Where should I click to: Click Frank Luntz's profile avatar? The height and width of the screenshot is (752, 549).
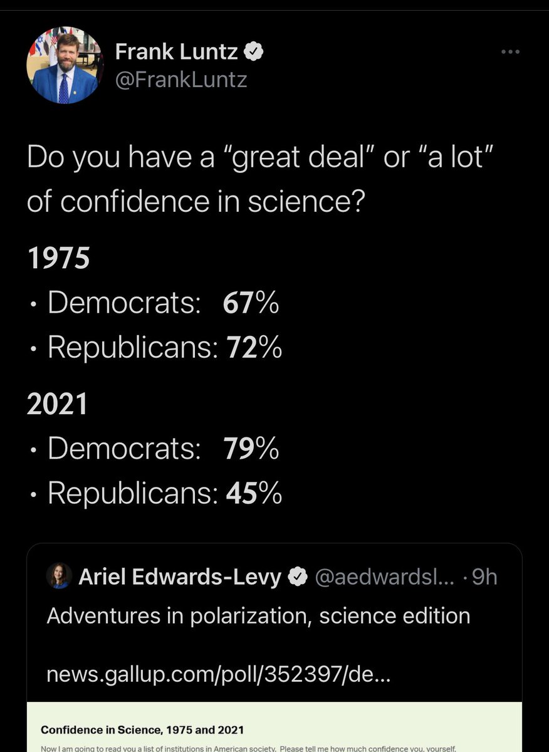[63, 66]
